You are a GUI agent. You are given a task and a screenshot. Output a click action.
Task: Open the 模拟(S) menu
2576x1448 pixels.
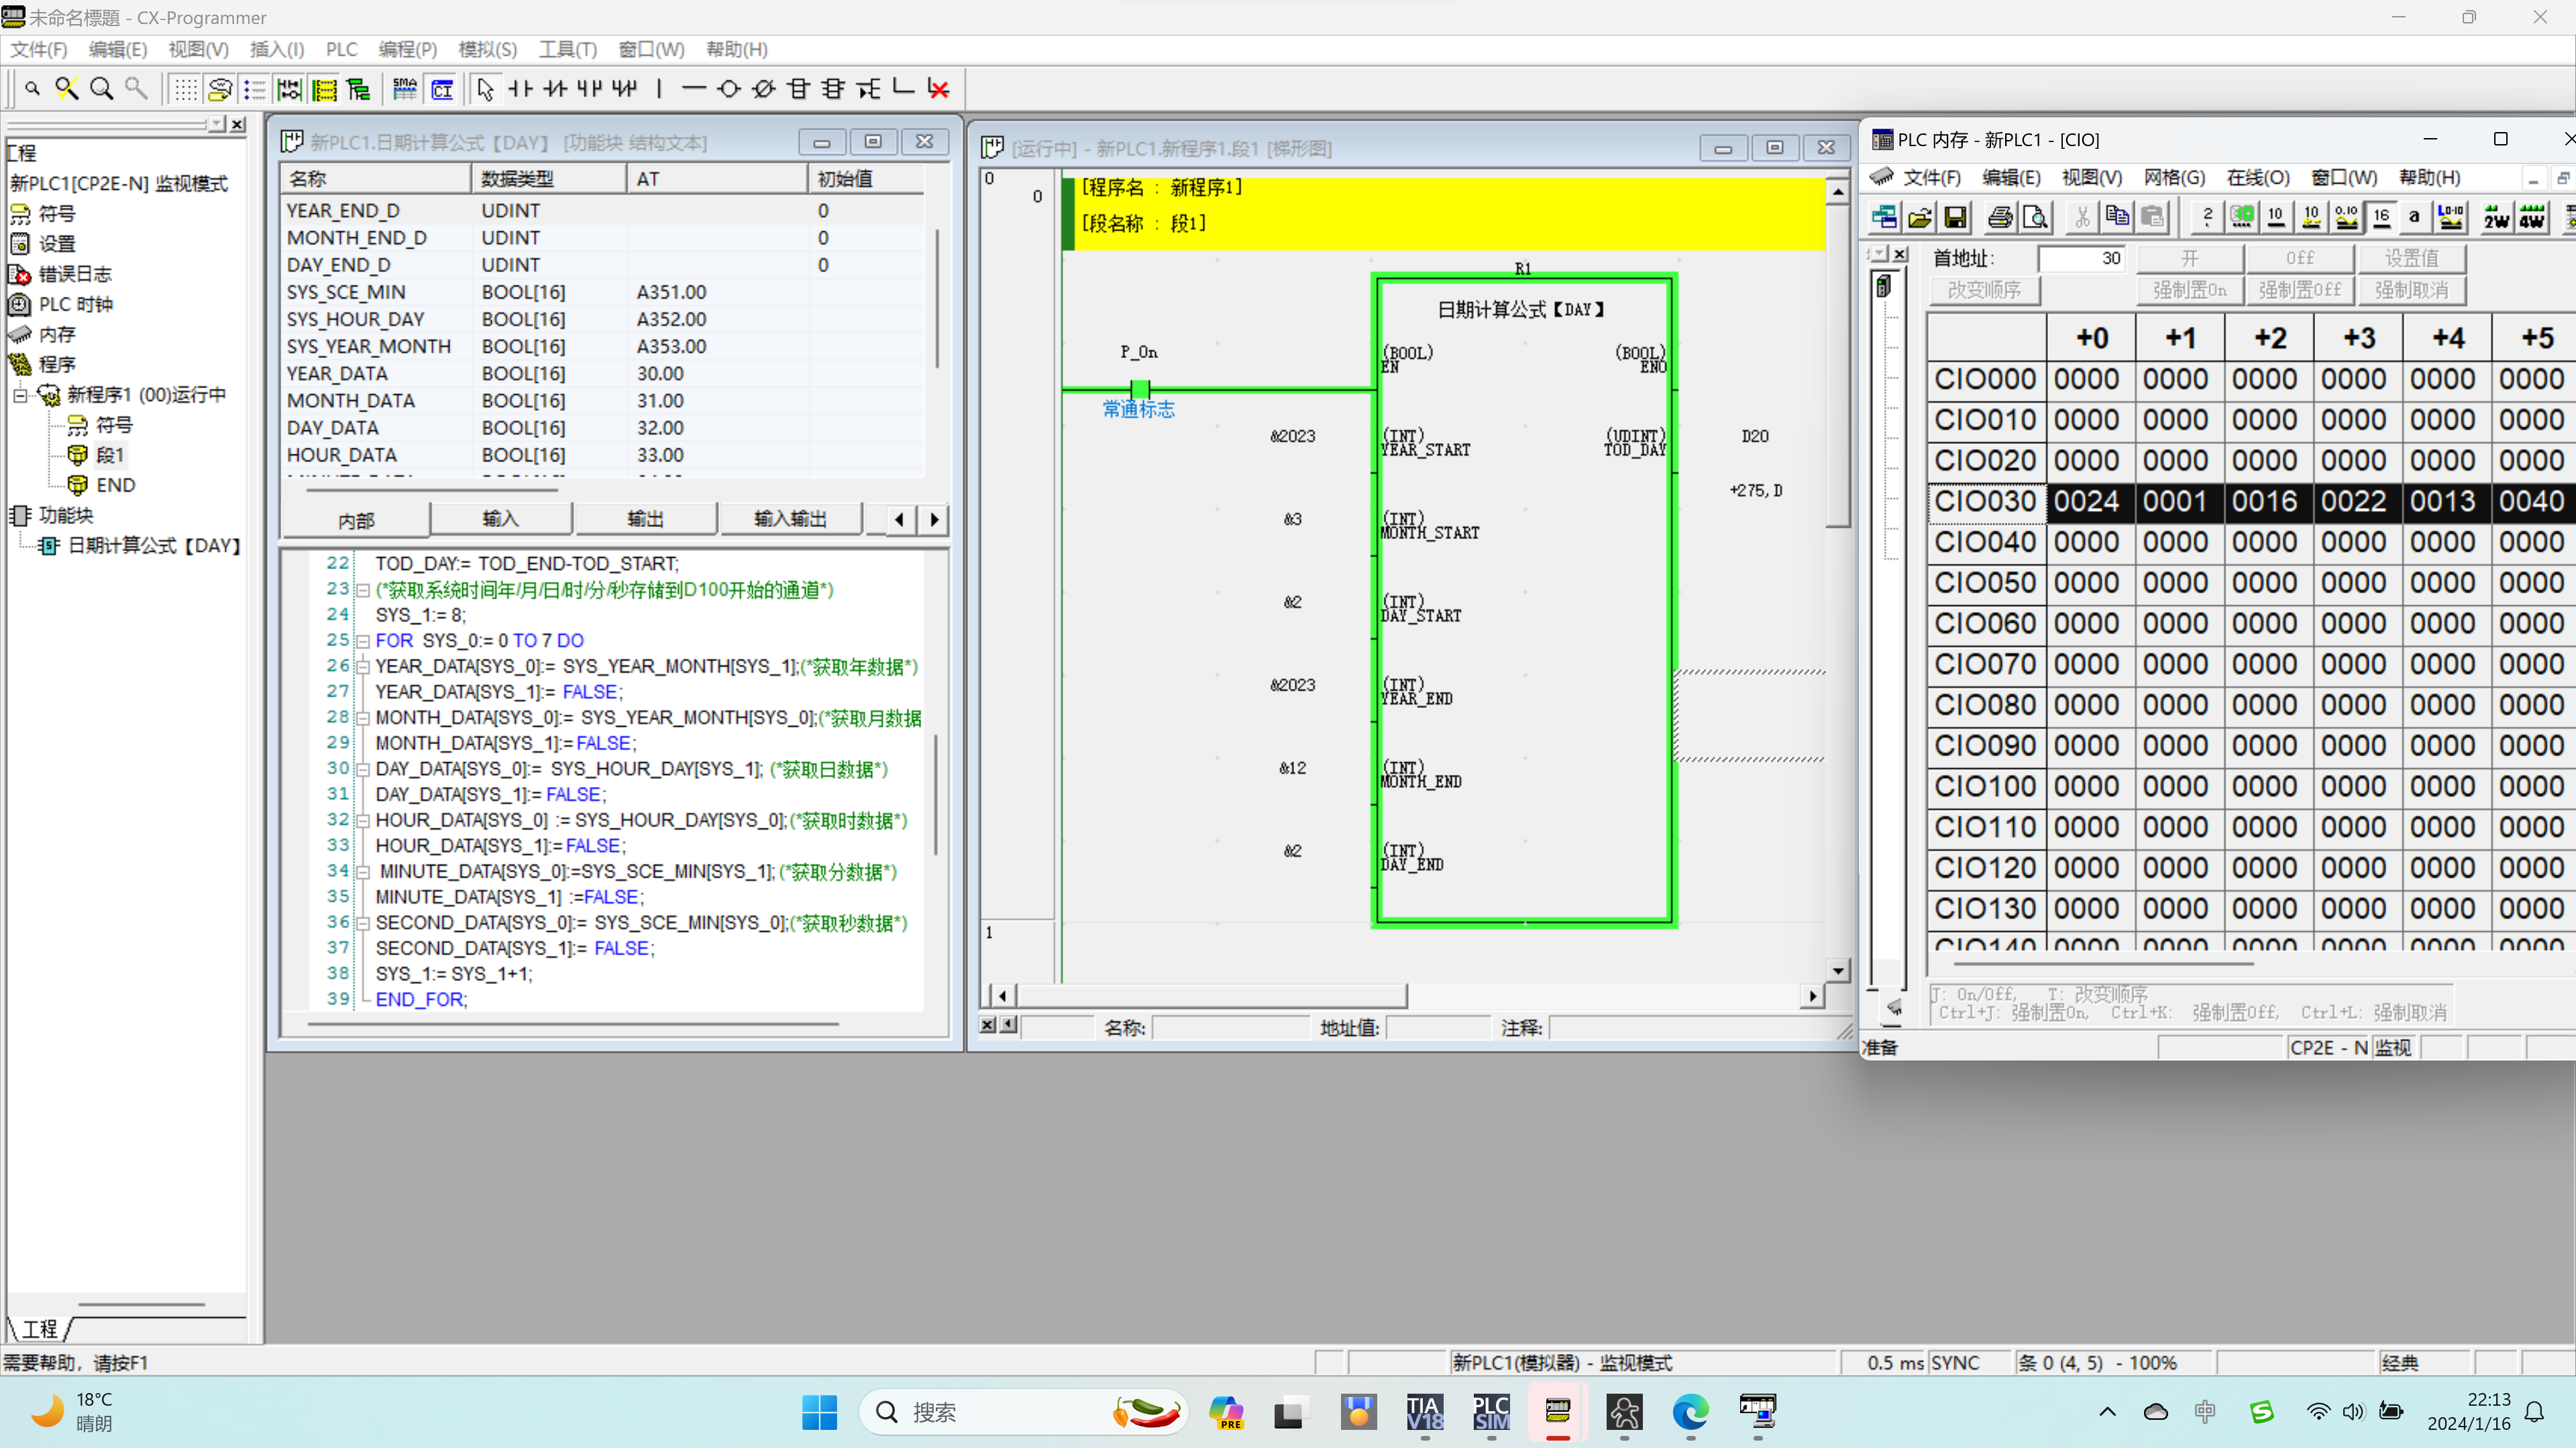tap(487, 49)
